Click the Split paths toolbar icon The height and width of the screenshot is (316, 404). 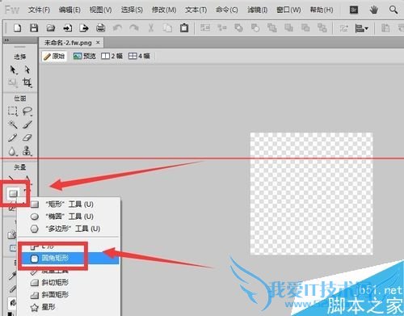(255, 27)
